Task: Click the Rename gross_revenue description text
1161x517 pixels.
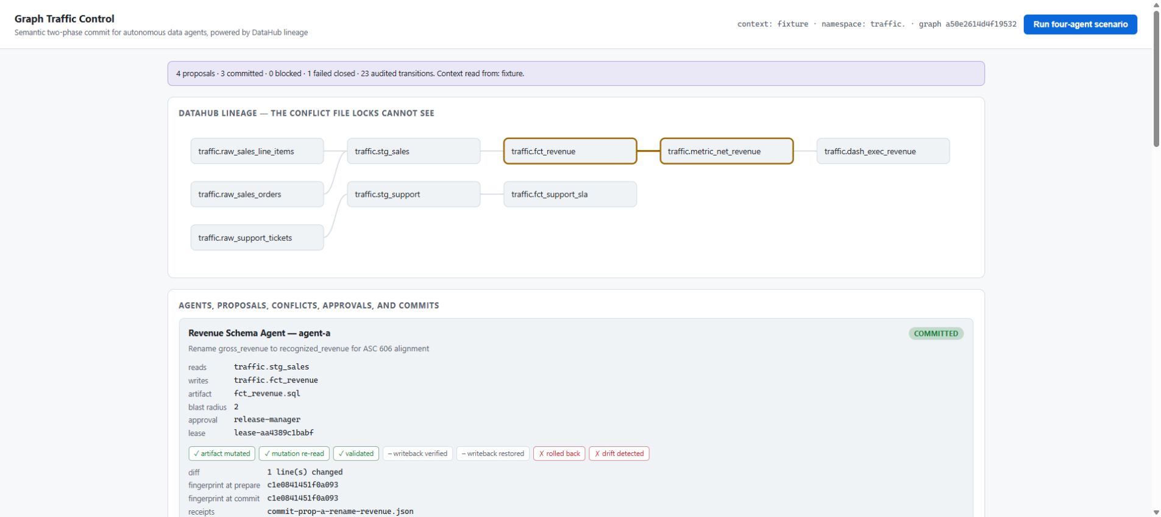Action: [309, 349]
